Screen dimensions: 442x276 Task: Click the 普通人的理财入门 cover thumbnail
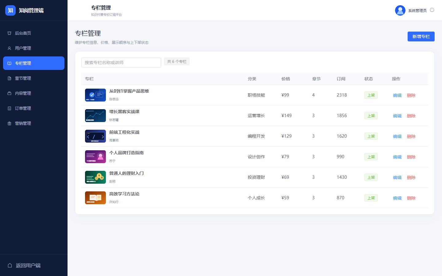[x=95, y=177]
